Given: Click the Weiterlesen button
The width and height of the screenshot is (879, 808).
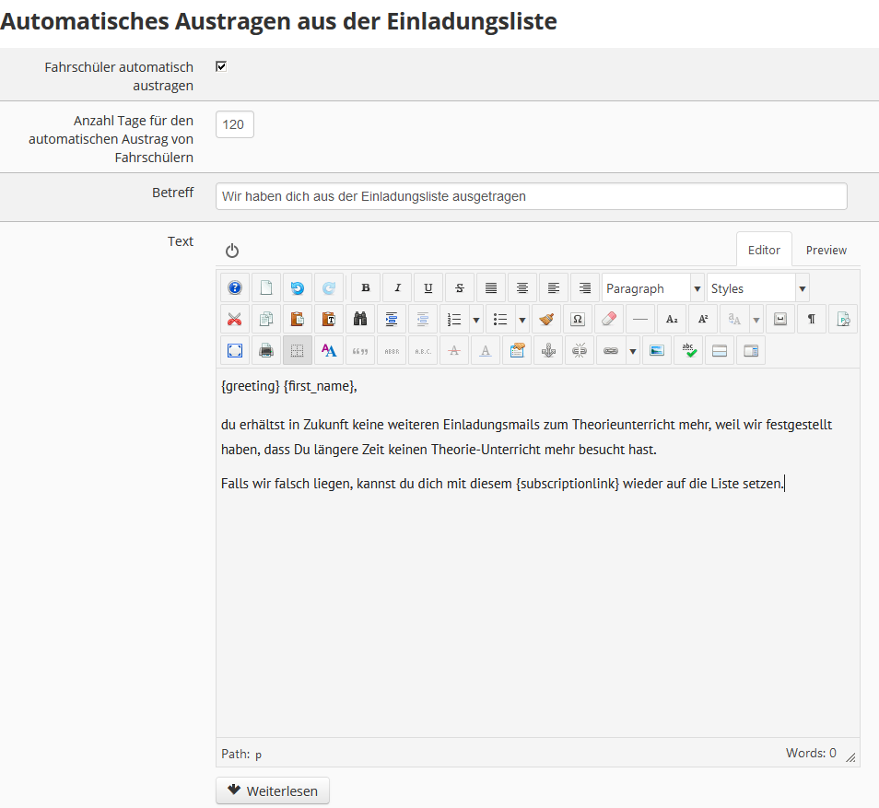Looking at the screenshot, I should 273,790.
